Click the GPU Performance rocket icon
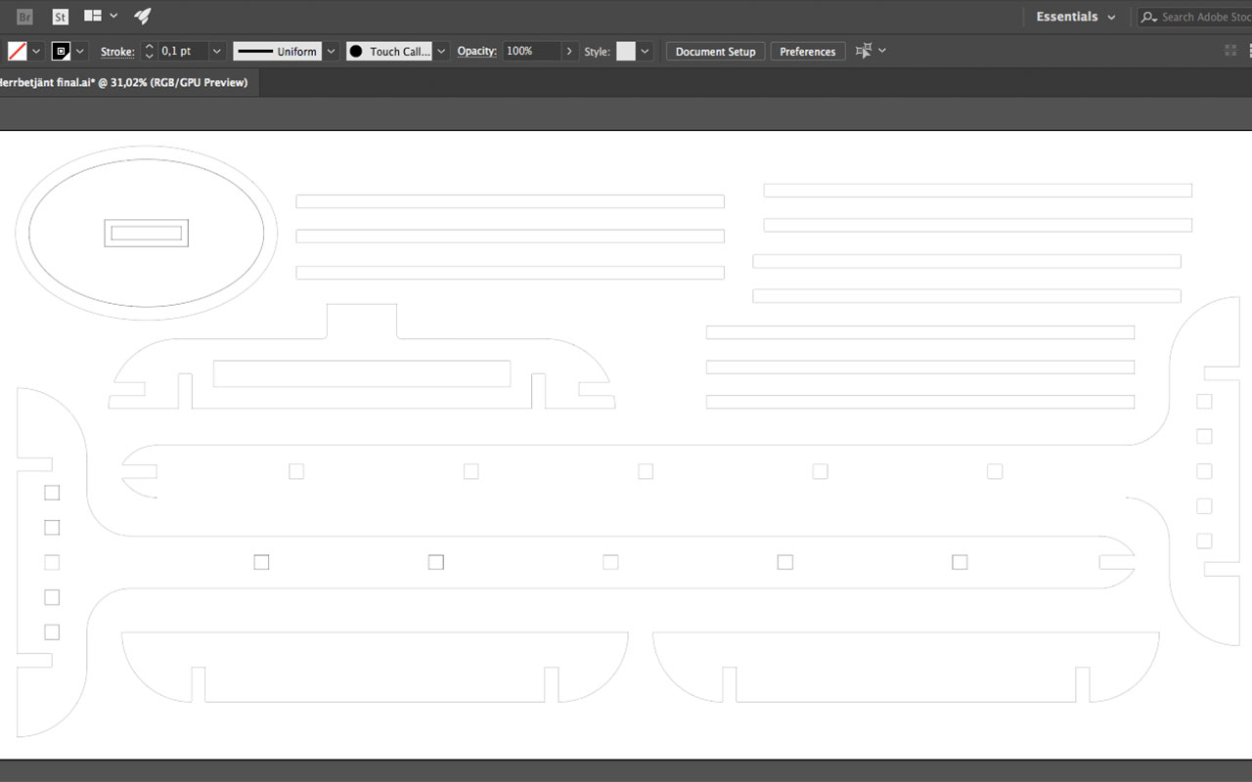This screenshot has height=782, width=1252. (143, 16)
